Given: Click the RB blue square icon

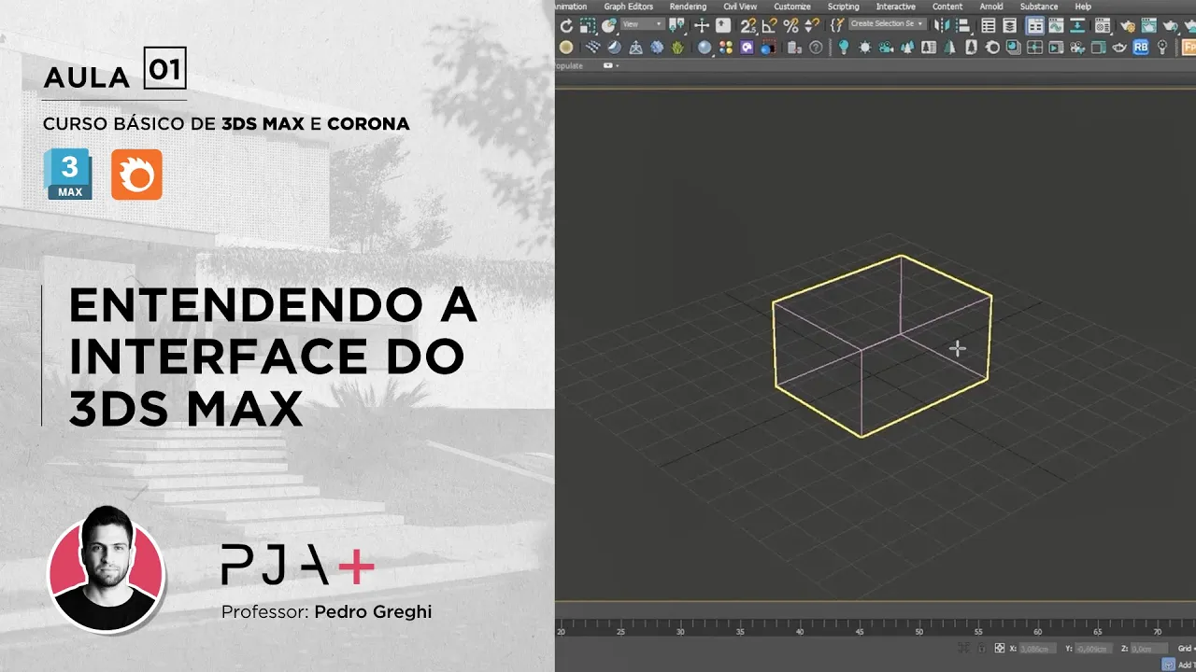Looking at the screenshot, I should tap(1140, 47).
